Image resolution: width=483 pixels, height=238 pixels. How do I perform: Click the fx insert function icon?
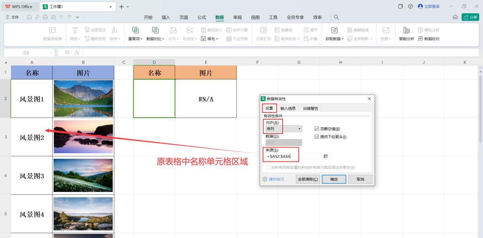[x=77, y=53]
